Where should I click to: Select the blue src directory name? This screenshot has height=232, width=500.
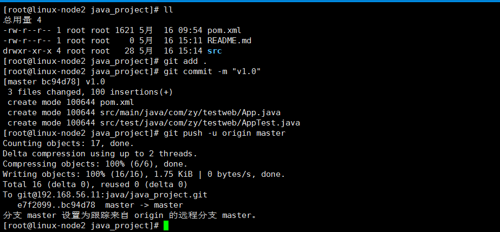pyautogui.click(x=215, y=51)
